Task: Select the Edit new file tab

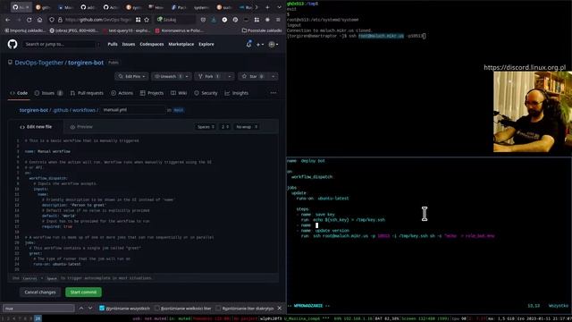Action: pos(36,127)
